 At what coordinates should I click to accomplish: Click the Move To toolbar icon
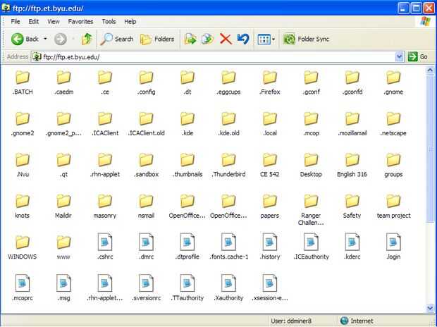coord(190,39)
